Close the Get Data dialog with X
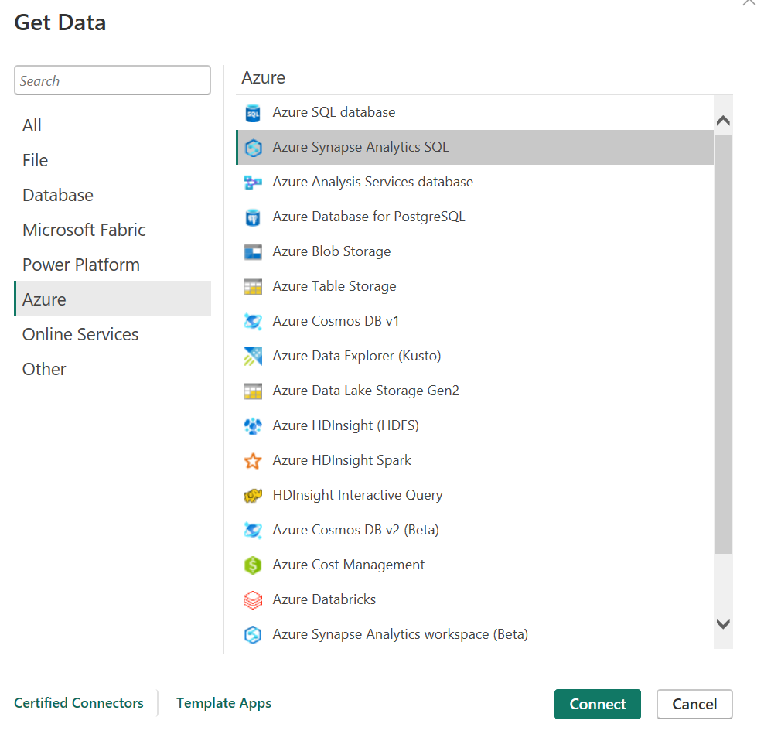This screenshot has height=741, width=764. 749,3
